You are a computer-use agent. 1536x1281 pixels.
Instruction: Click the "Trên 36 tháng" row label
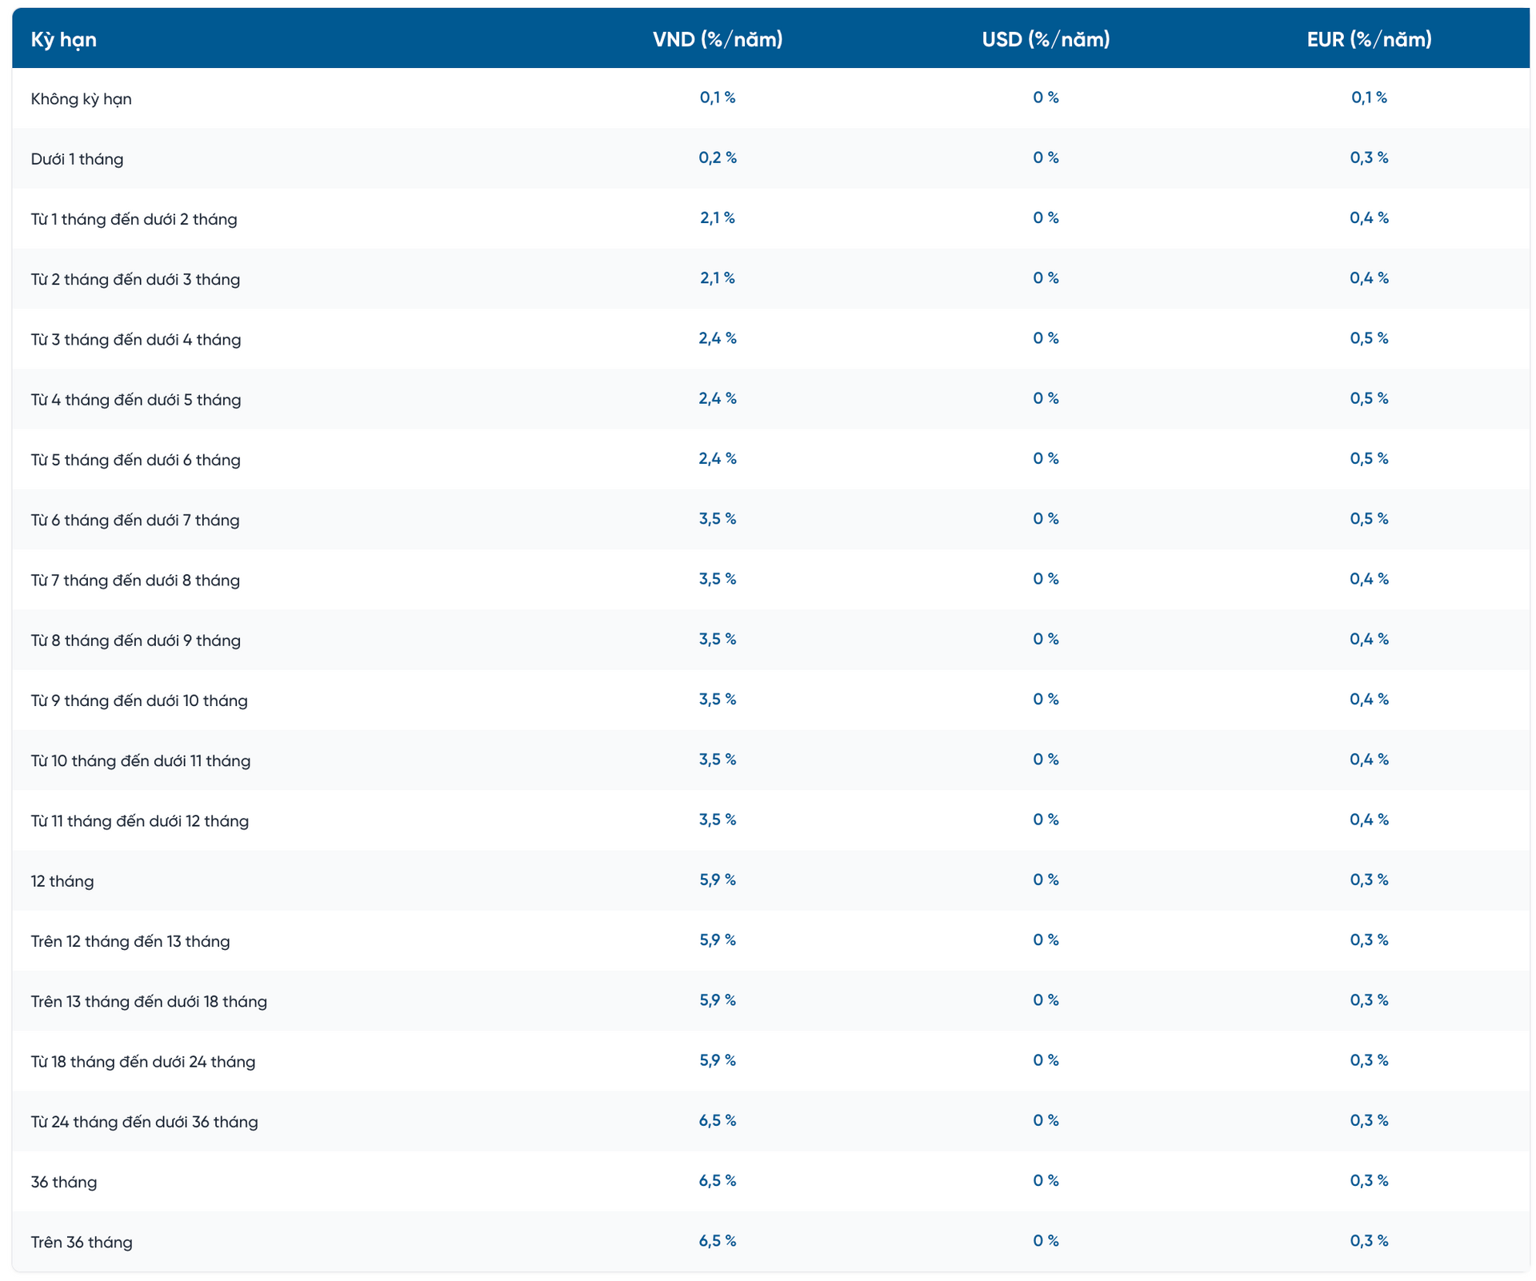(x=82, y=1242)
